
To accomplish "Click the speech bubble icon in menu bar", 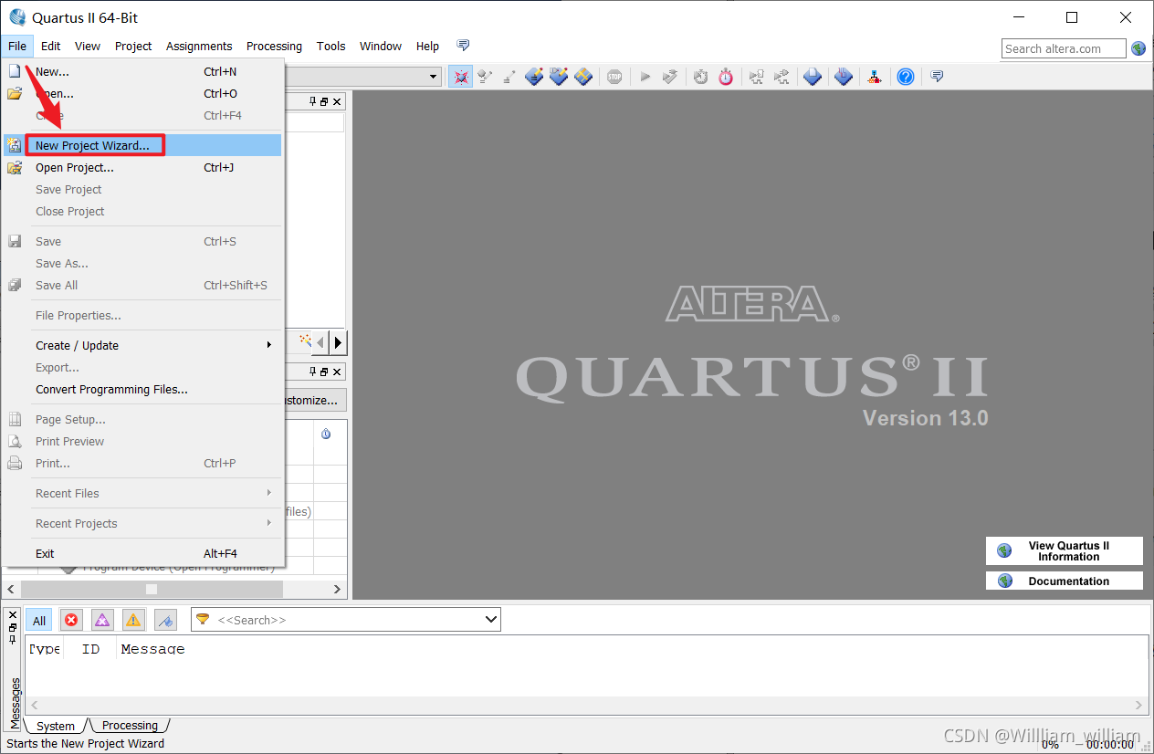I will pyautogui.click(x=463, y=46).
